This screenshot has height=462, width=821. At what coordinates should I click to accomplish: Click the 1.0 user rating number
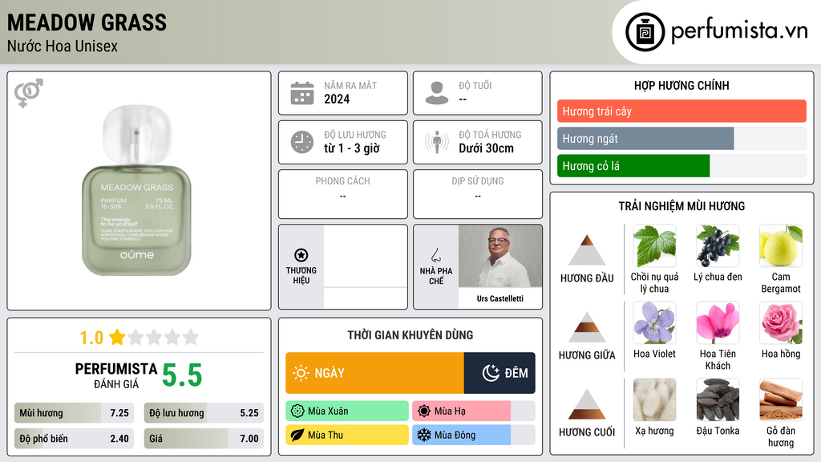91,338
